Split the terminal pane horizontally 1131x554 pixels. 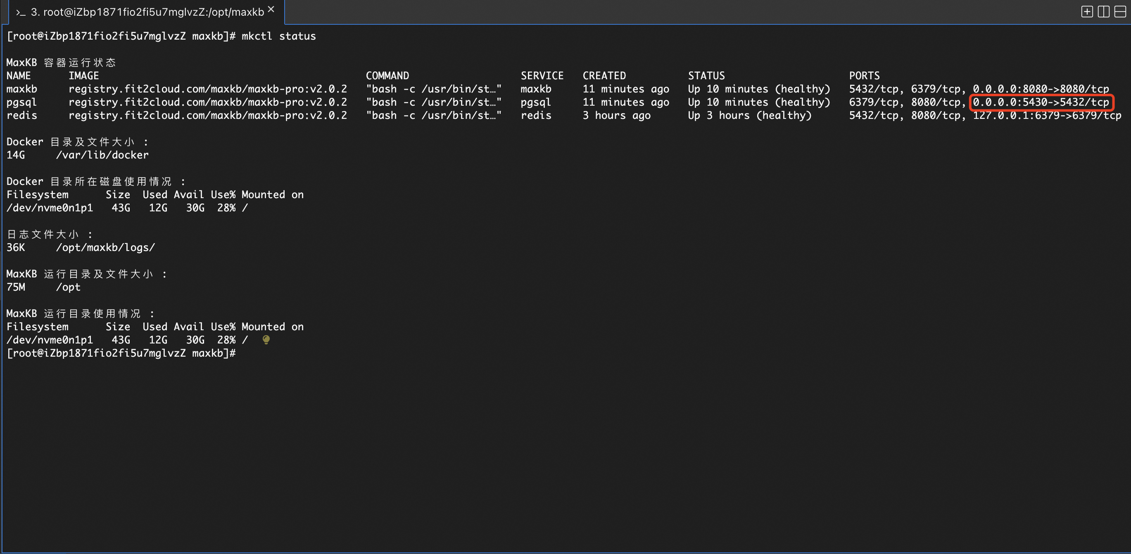tap(1120, 12)
